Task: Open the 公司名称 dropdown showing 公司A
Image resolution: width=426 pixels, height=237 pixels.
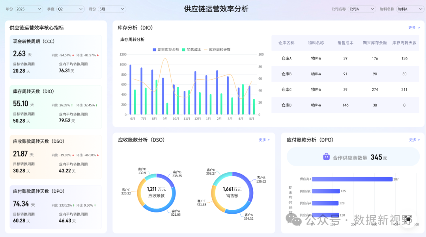Action: click(362, 9)
